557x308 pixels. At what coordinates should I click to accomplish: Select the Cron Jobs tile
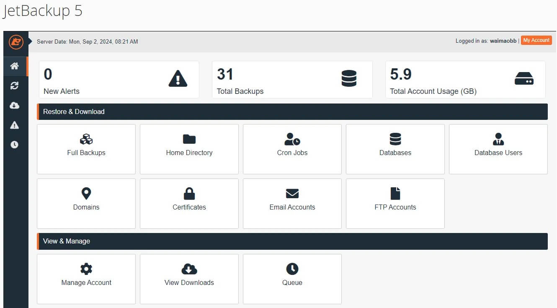[x=292, y=149]
